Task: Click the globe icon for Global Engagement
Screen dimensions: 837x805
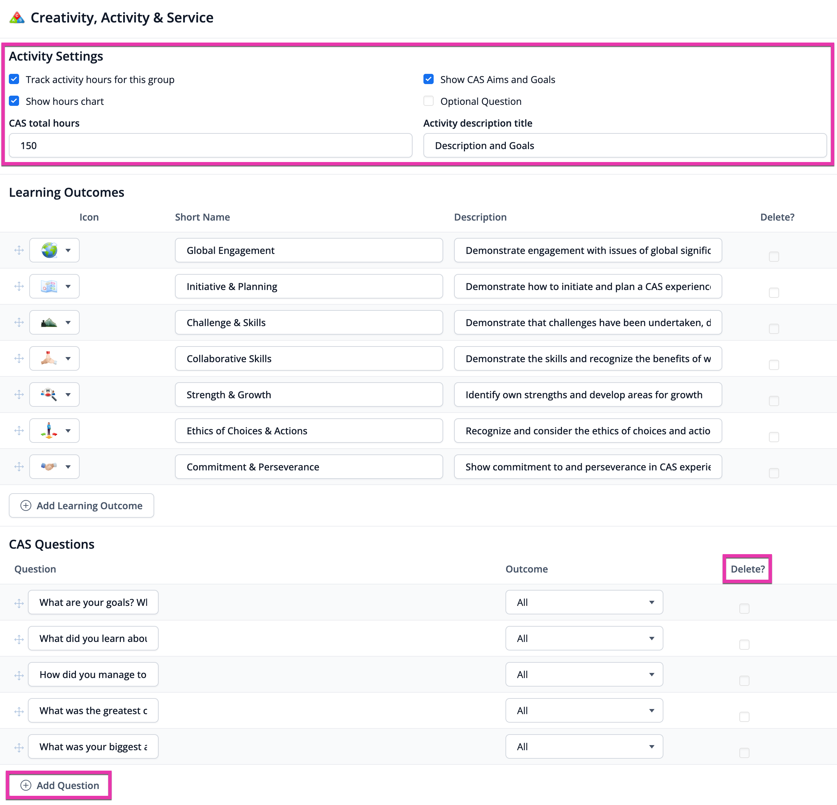Action: click(49, 250)
